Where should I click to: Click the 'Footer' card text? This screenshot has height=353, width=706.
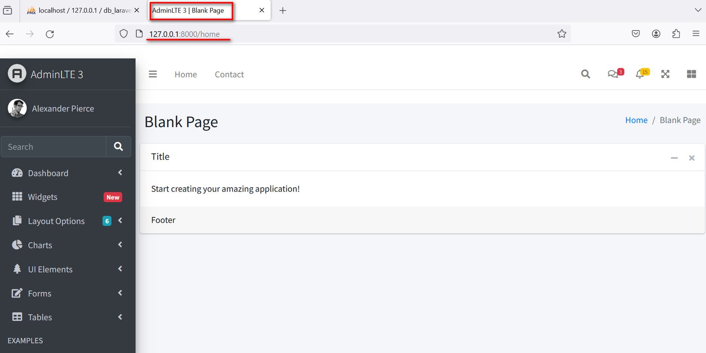click(163, 220)
